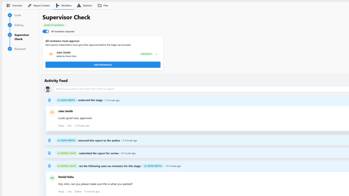349x196 pixels.
Task: Click the DK avatar on Daniel Kahu's comment
Action: (x=52, y=178)
